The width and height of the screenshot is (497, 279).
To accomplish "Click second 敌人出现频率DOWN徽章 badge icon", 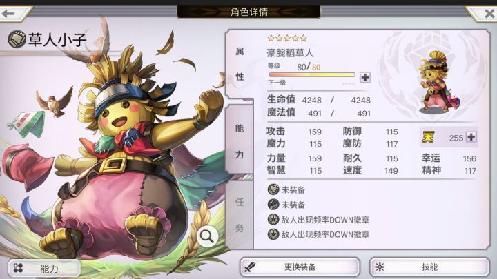I will pos(273,234).
